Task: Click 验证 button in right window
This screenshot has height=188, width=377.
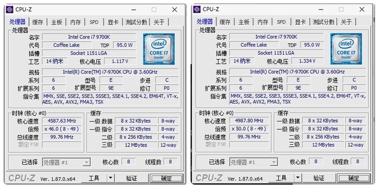Action: (x=319, y=178)
